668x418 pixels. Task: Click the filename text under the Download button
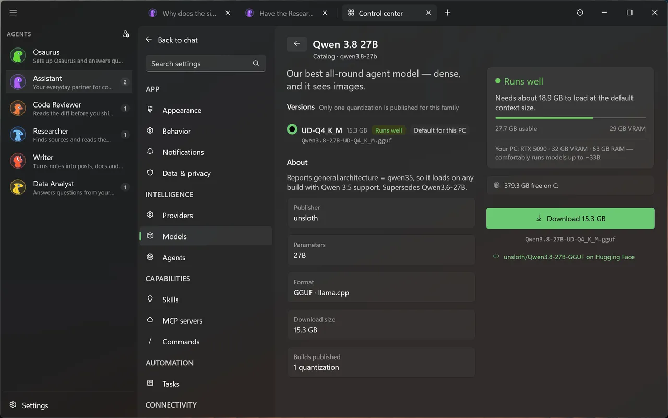(x=570, y=240)
